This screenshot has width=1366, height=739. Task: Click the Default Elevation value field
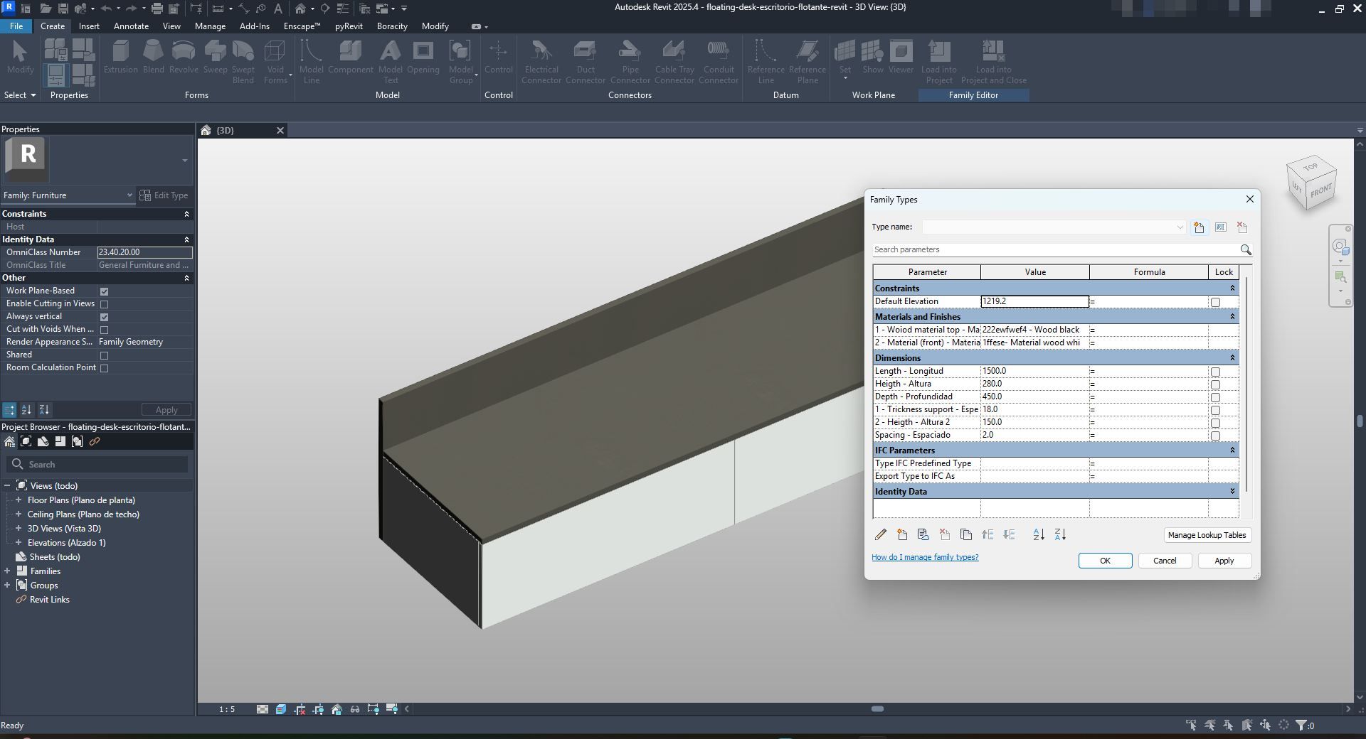[1034, 301]
